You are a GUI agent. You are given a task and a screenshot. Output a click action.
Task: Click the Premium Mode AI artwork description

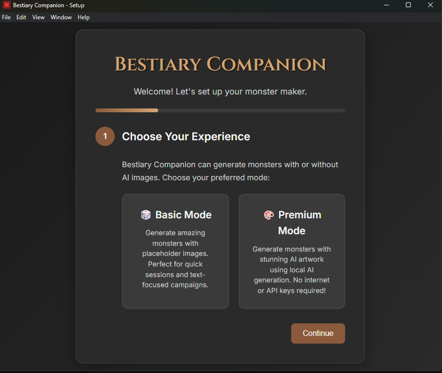[x=292, y=270]
